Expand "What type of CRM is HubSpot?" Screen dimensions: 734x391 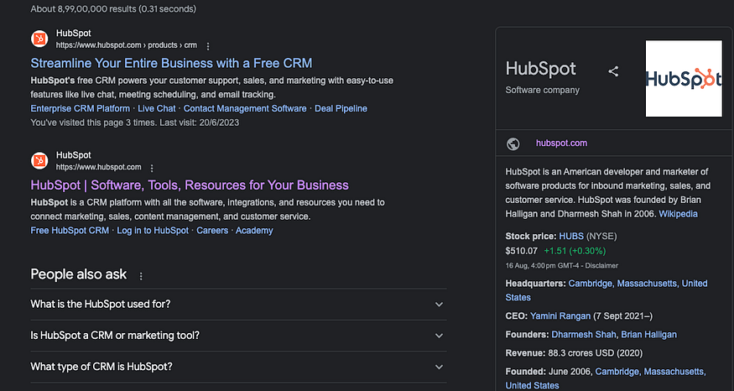(x=238, y=367)
